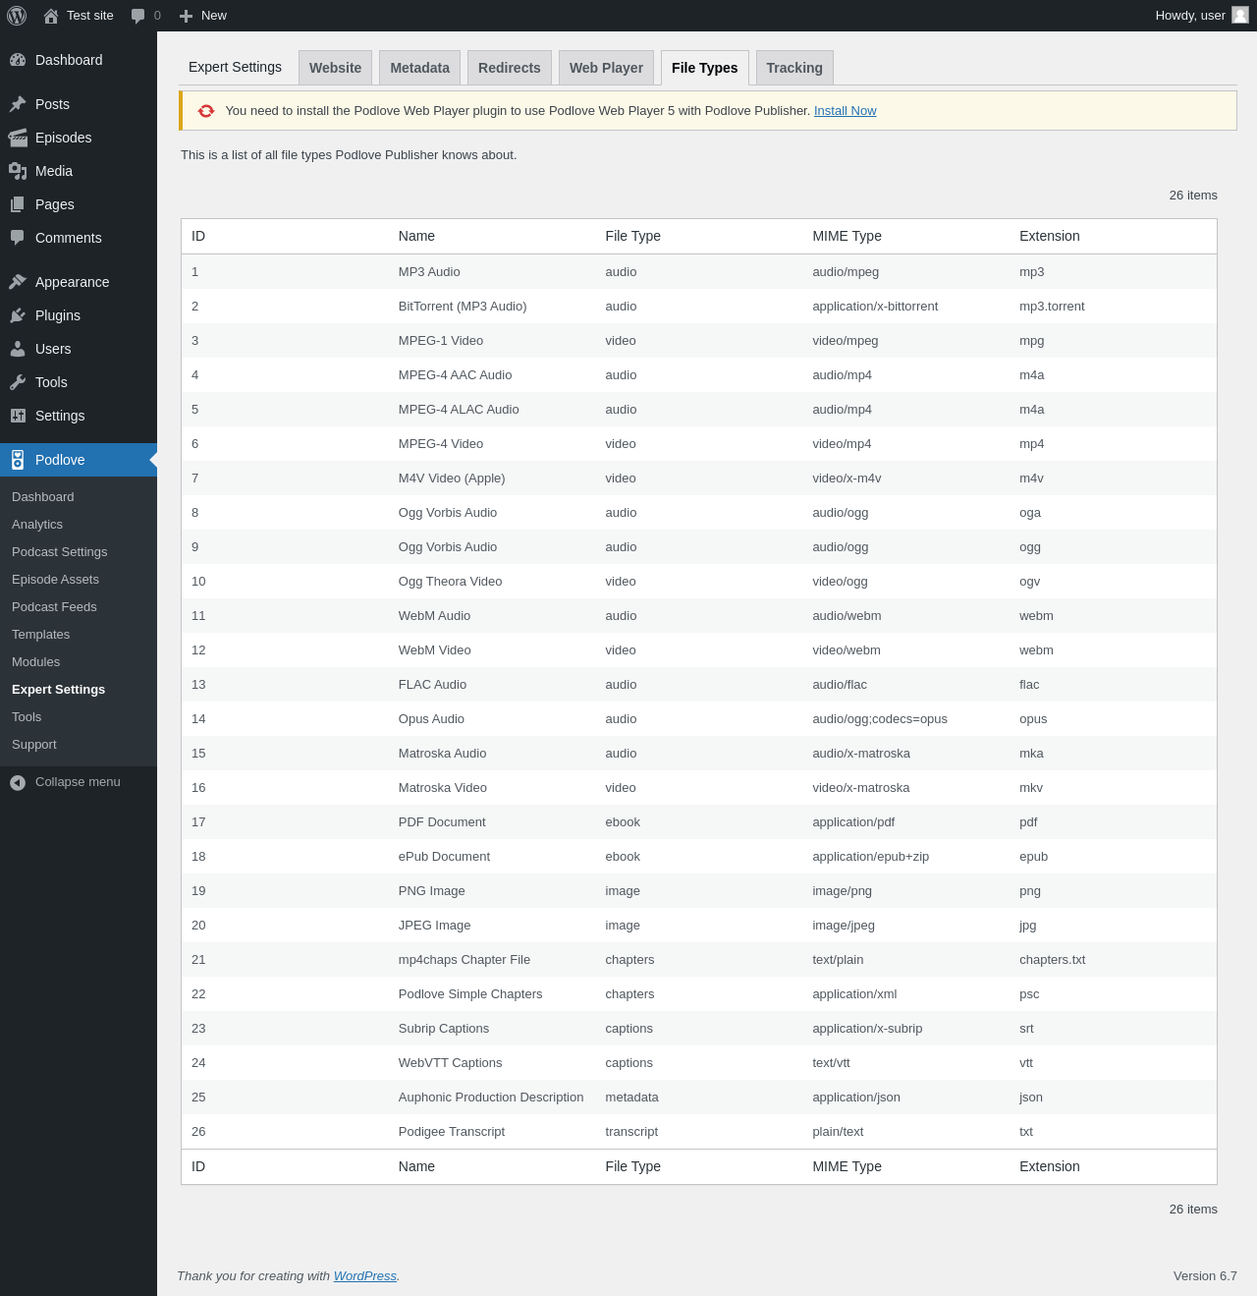Open the Test site home icon

pos(51,16)
